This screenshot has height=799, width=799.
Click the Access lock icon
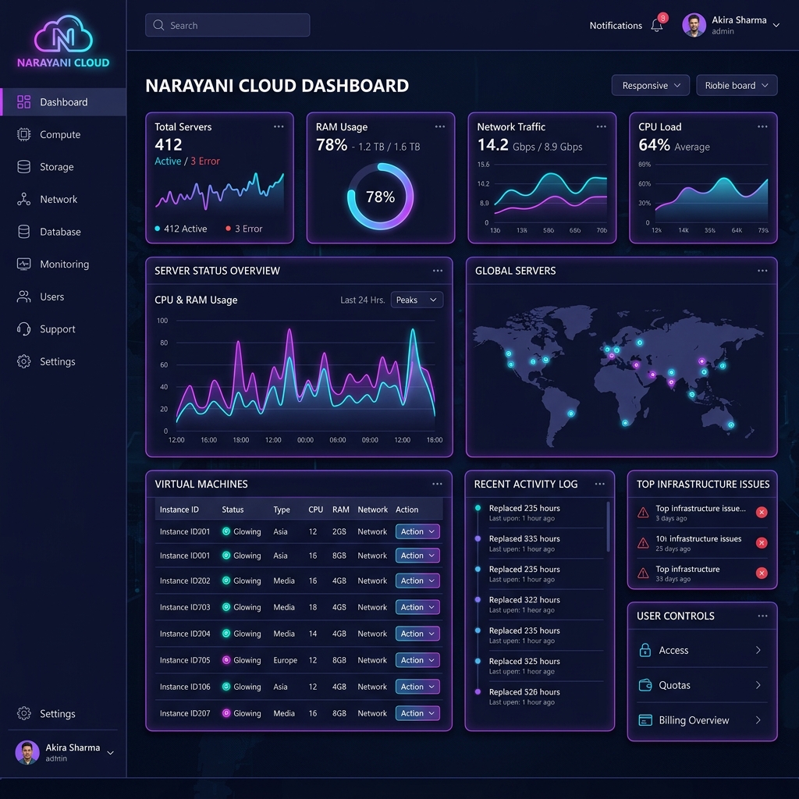645,650
